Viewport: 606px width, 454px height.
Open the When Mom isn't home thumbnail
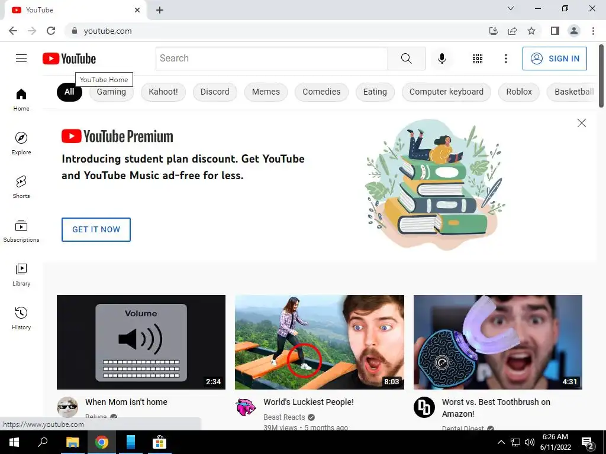point(141,342)
